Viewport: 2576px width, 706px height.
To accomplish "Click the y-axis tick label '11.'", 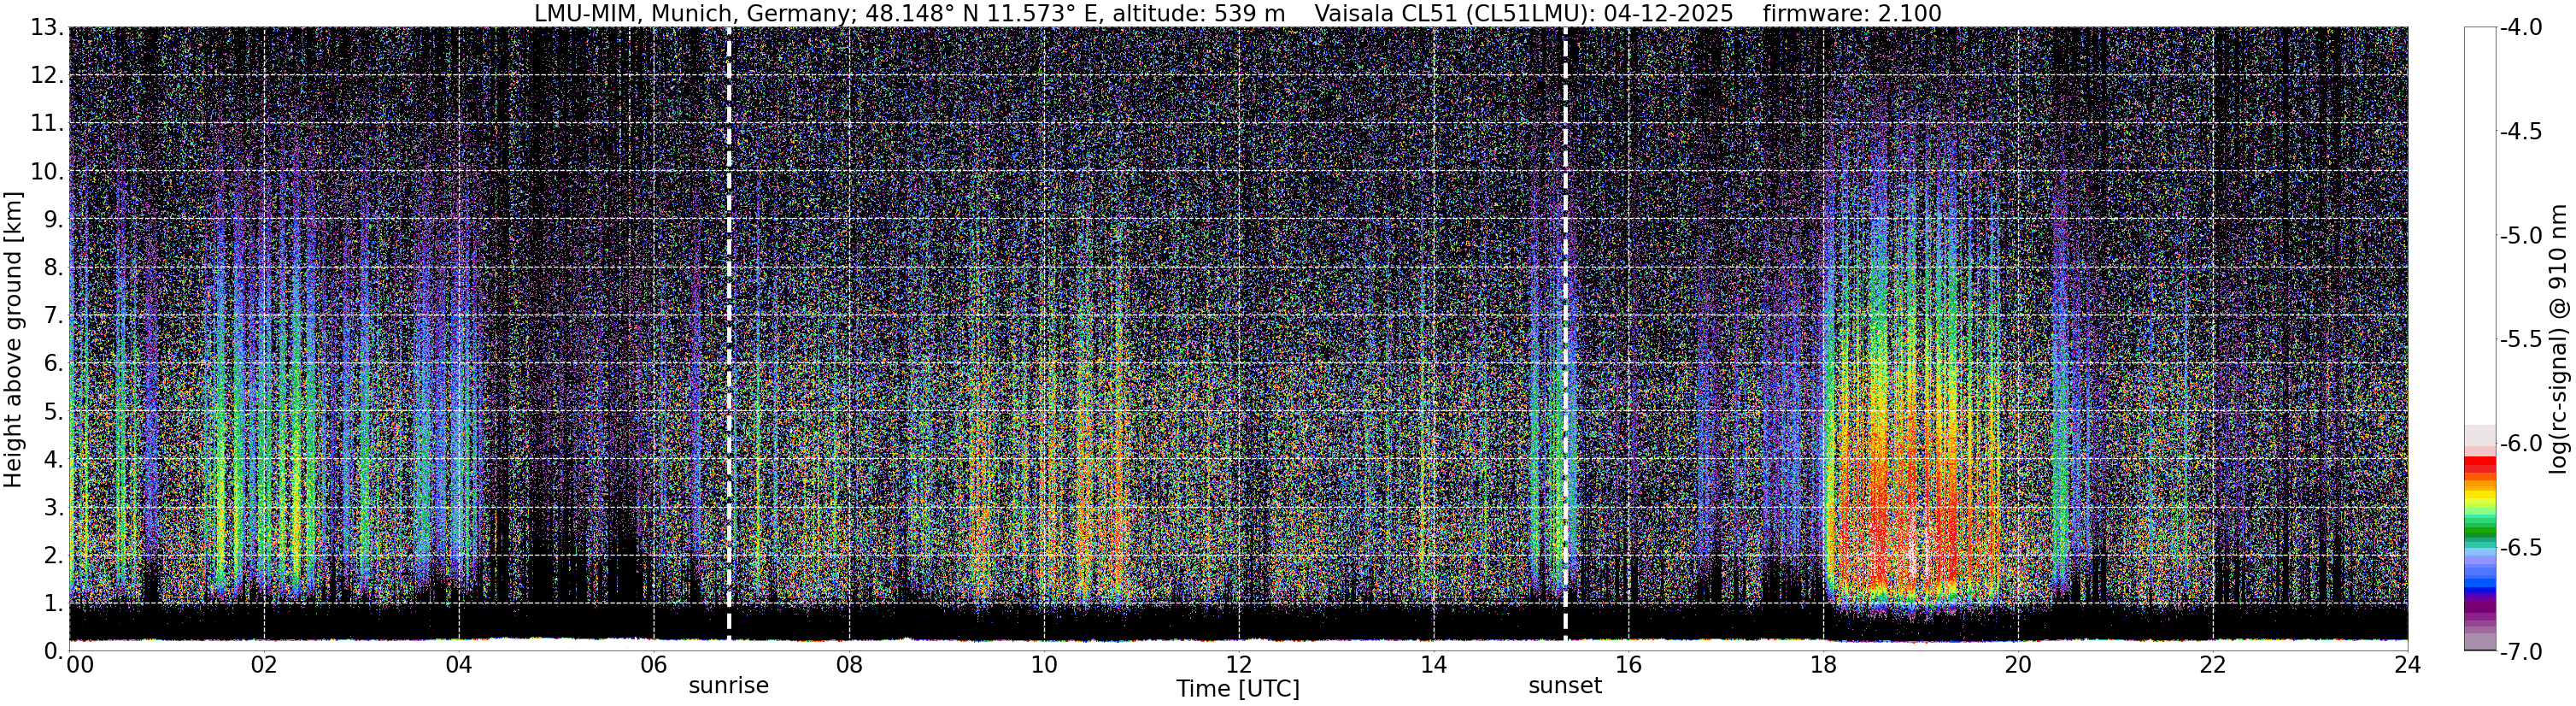I will click(48, 124).
